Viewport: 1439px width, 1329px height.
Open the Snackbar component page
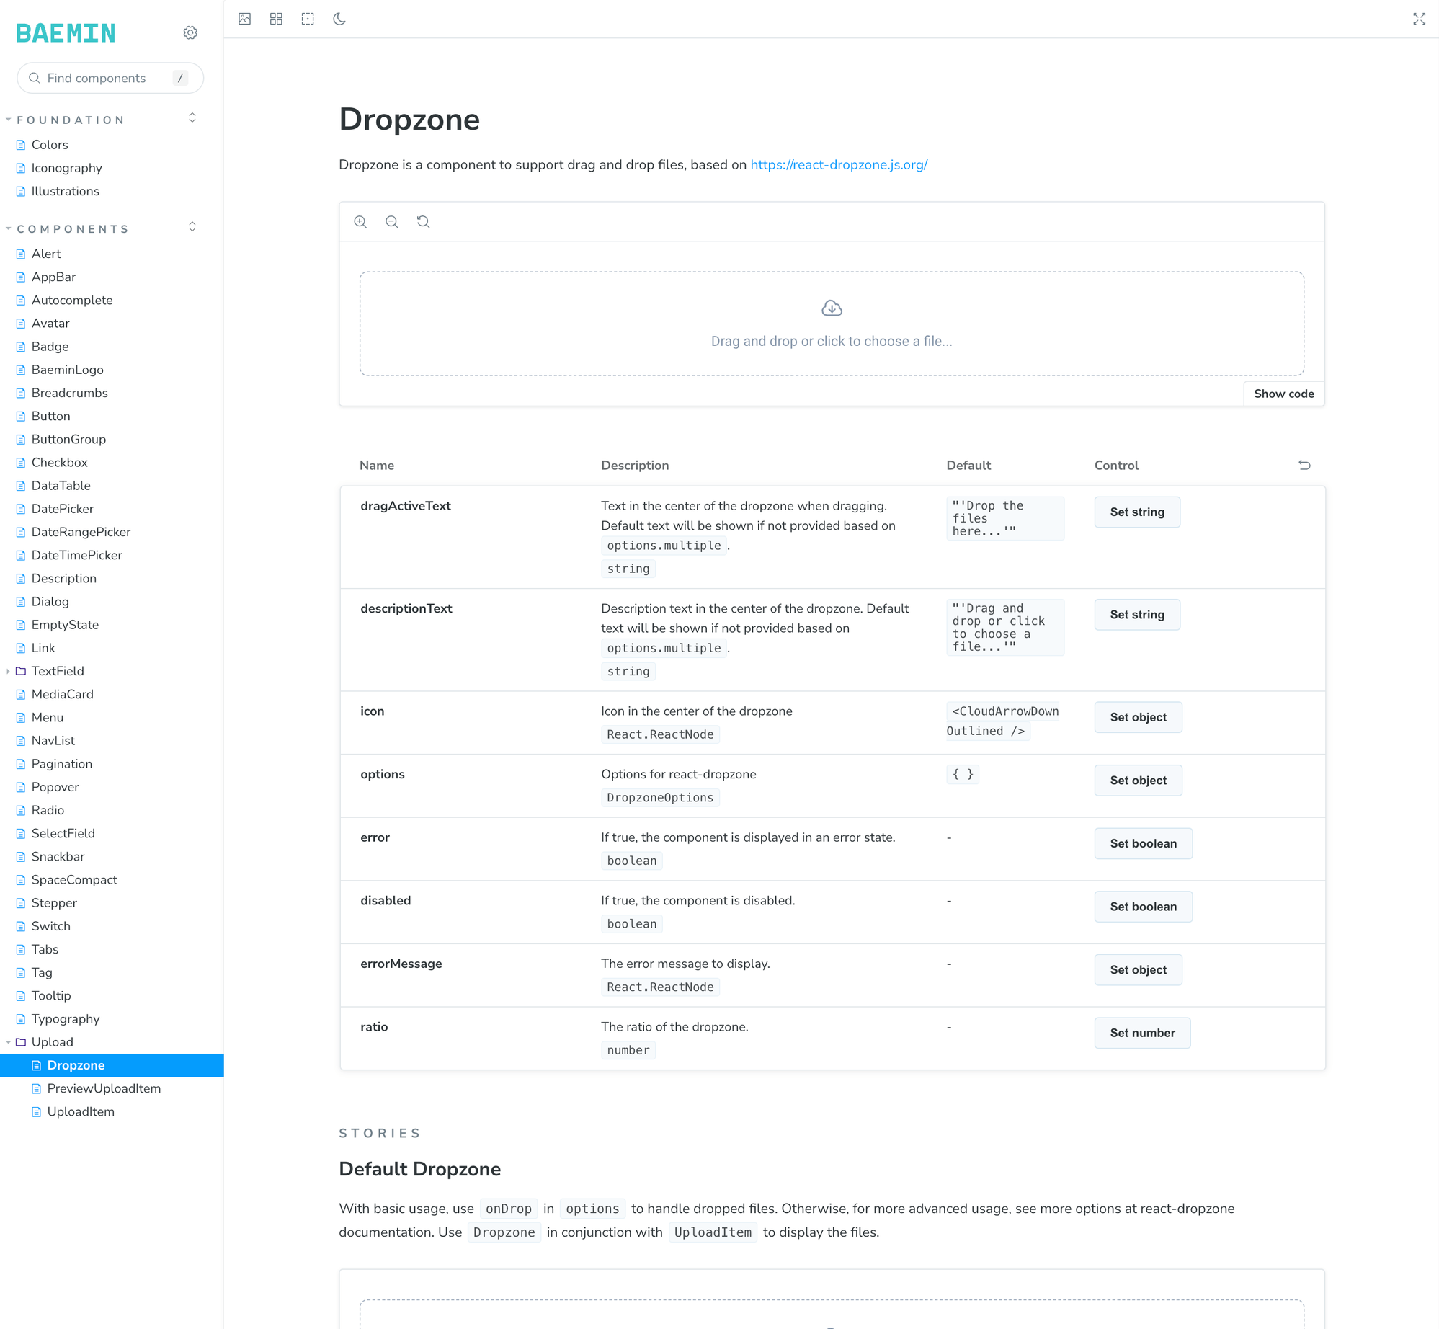tap(58, 856)
